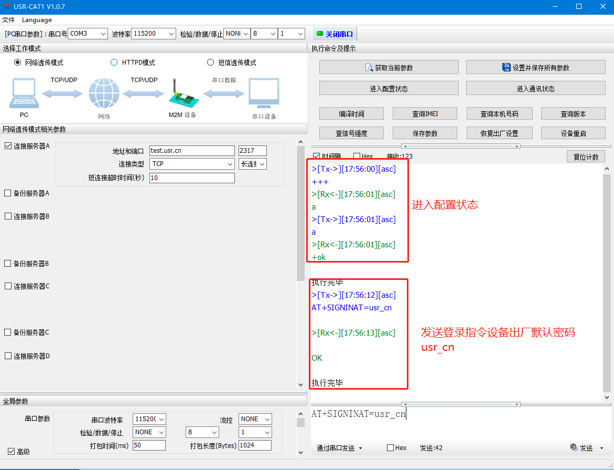Click the PC computer icon in diagram

(24, 93)
